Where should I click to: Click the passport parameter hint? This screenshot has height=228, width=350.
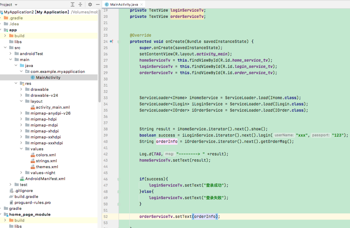click(x=321, y=135)
